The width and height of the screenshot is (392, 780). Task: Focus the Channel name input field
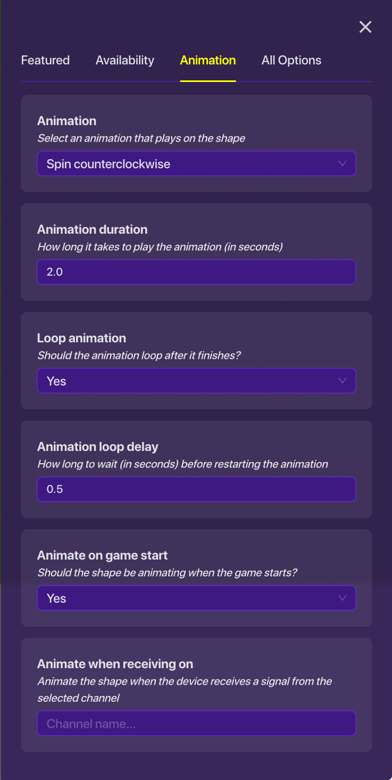tap(196, 724)
